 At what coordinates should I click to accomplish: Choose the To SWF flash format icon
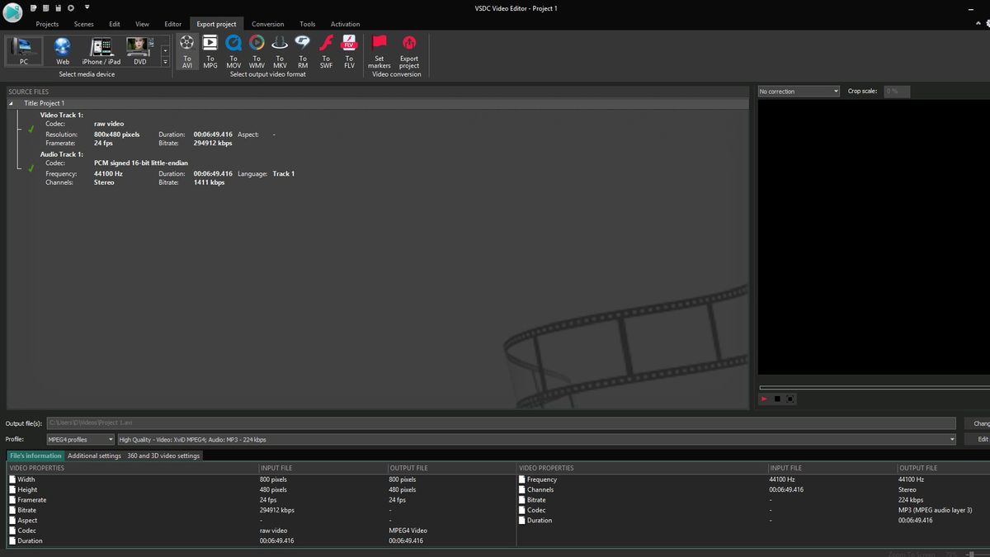tap(325, 50)
